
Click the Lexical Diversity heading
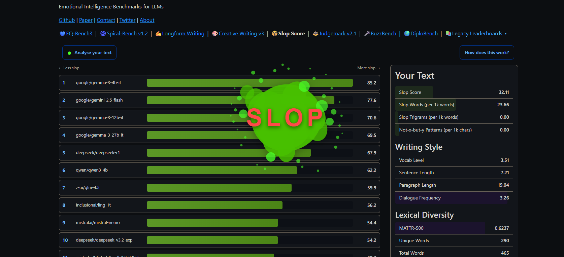click(424, 215)
